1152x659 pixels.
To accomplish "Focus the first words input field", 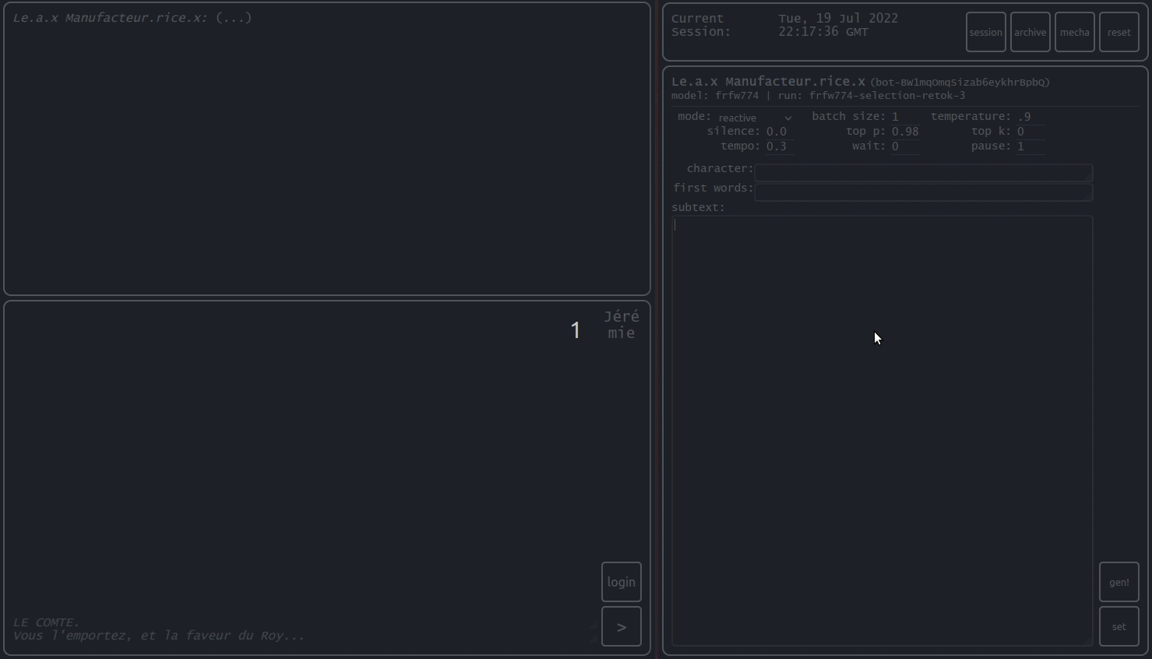I will click(x=924, y=192).
